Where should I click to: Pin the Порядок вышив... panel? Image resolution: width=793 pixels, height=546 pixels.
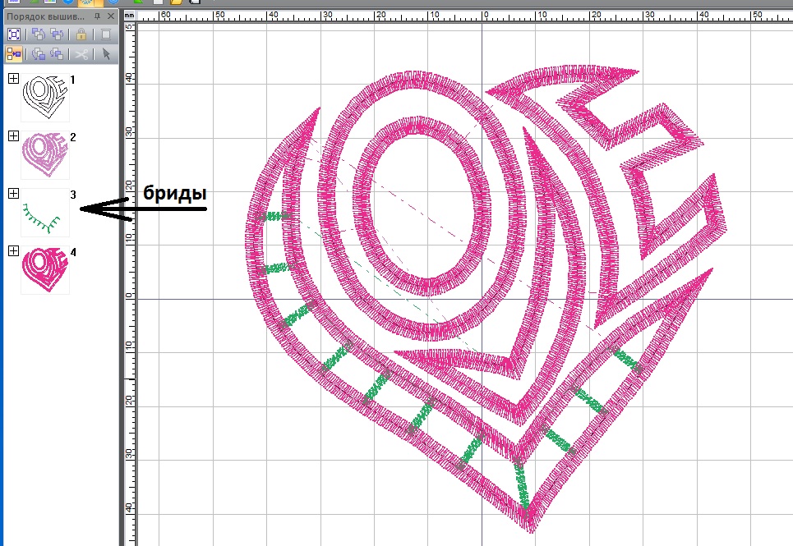point(97,16)
